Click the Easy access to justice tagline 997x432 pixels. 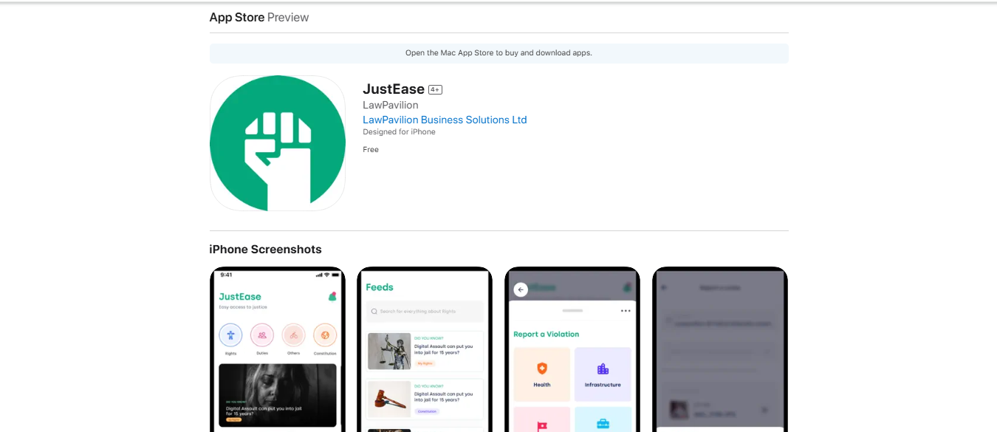click(x=243, y=306)
